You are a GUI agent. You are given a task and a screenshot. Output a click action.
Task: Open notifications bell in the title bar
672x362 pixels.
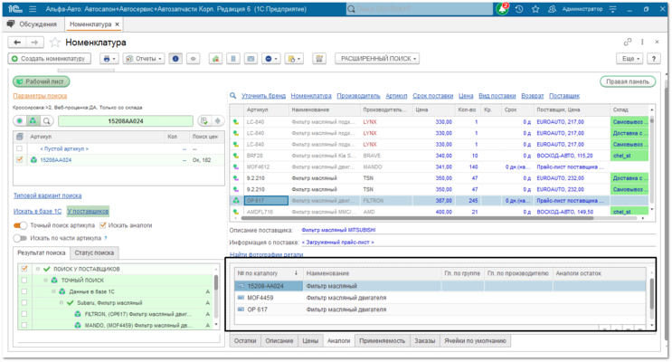[x=502, y=9]
